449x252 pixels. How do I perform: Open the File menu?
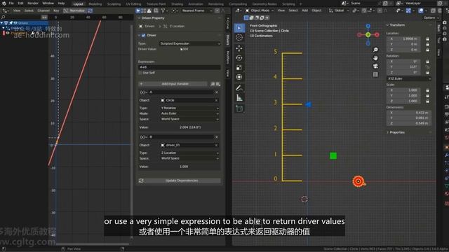11,3
